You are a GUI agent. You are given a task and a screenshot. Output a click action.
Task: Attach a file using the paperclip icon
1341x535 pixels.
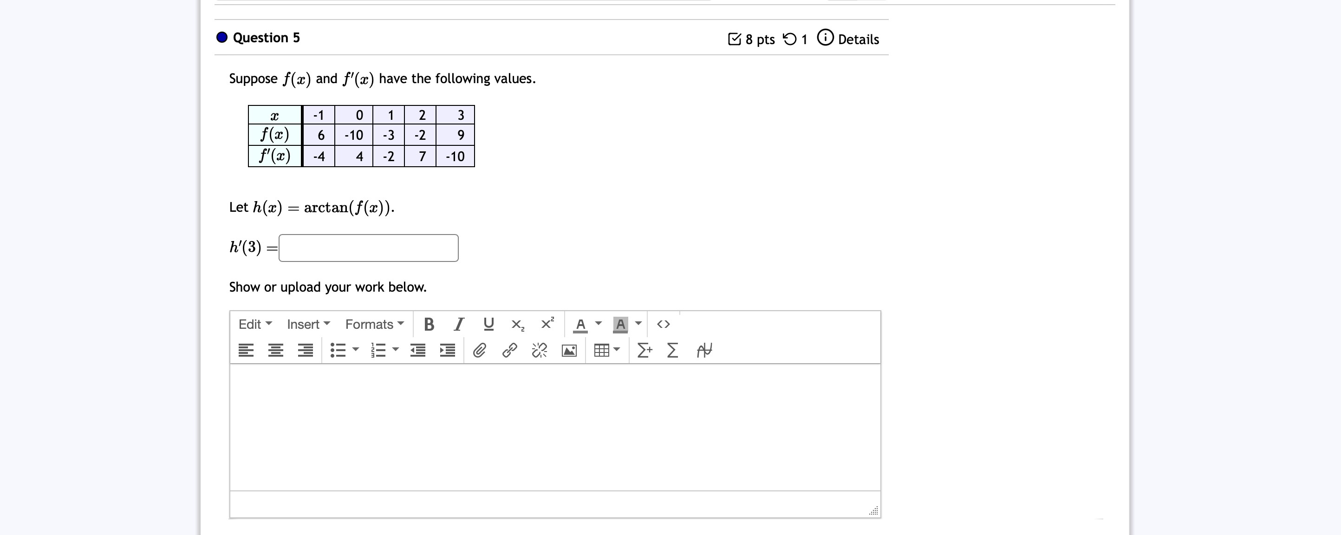pos(480,350)
